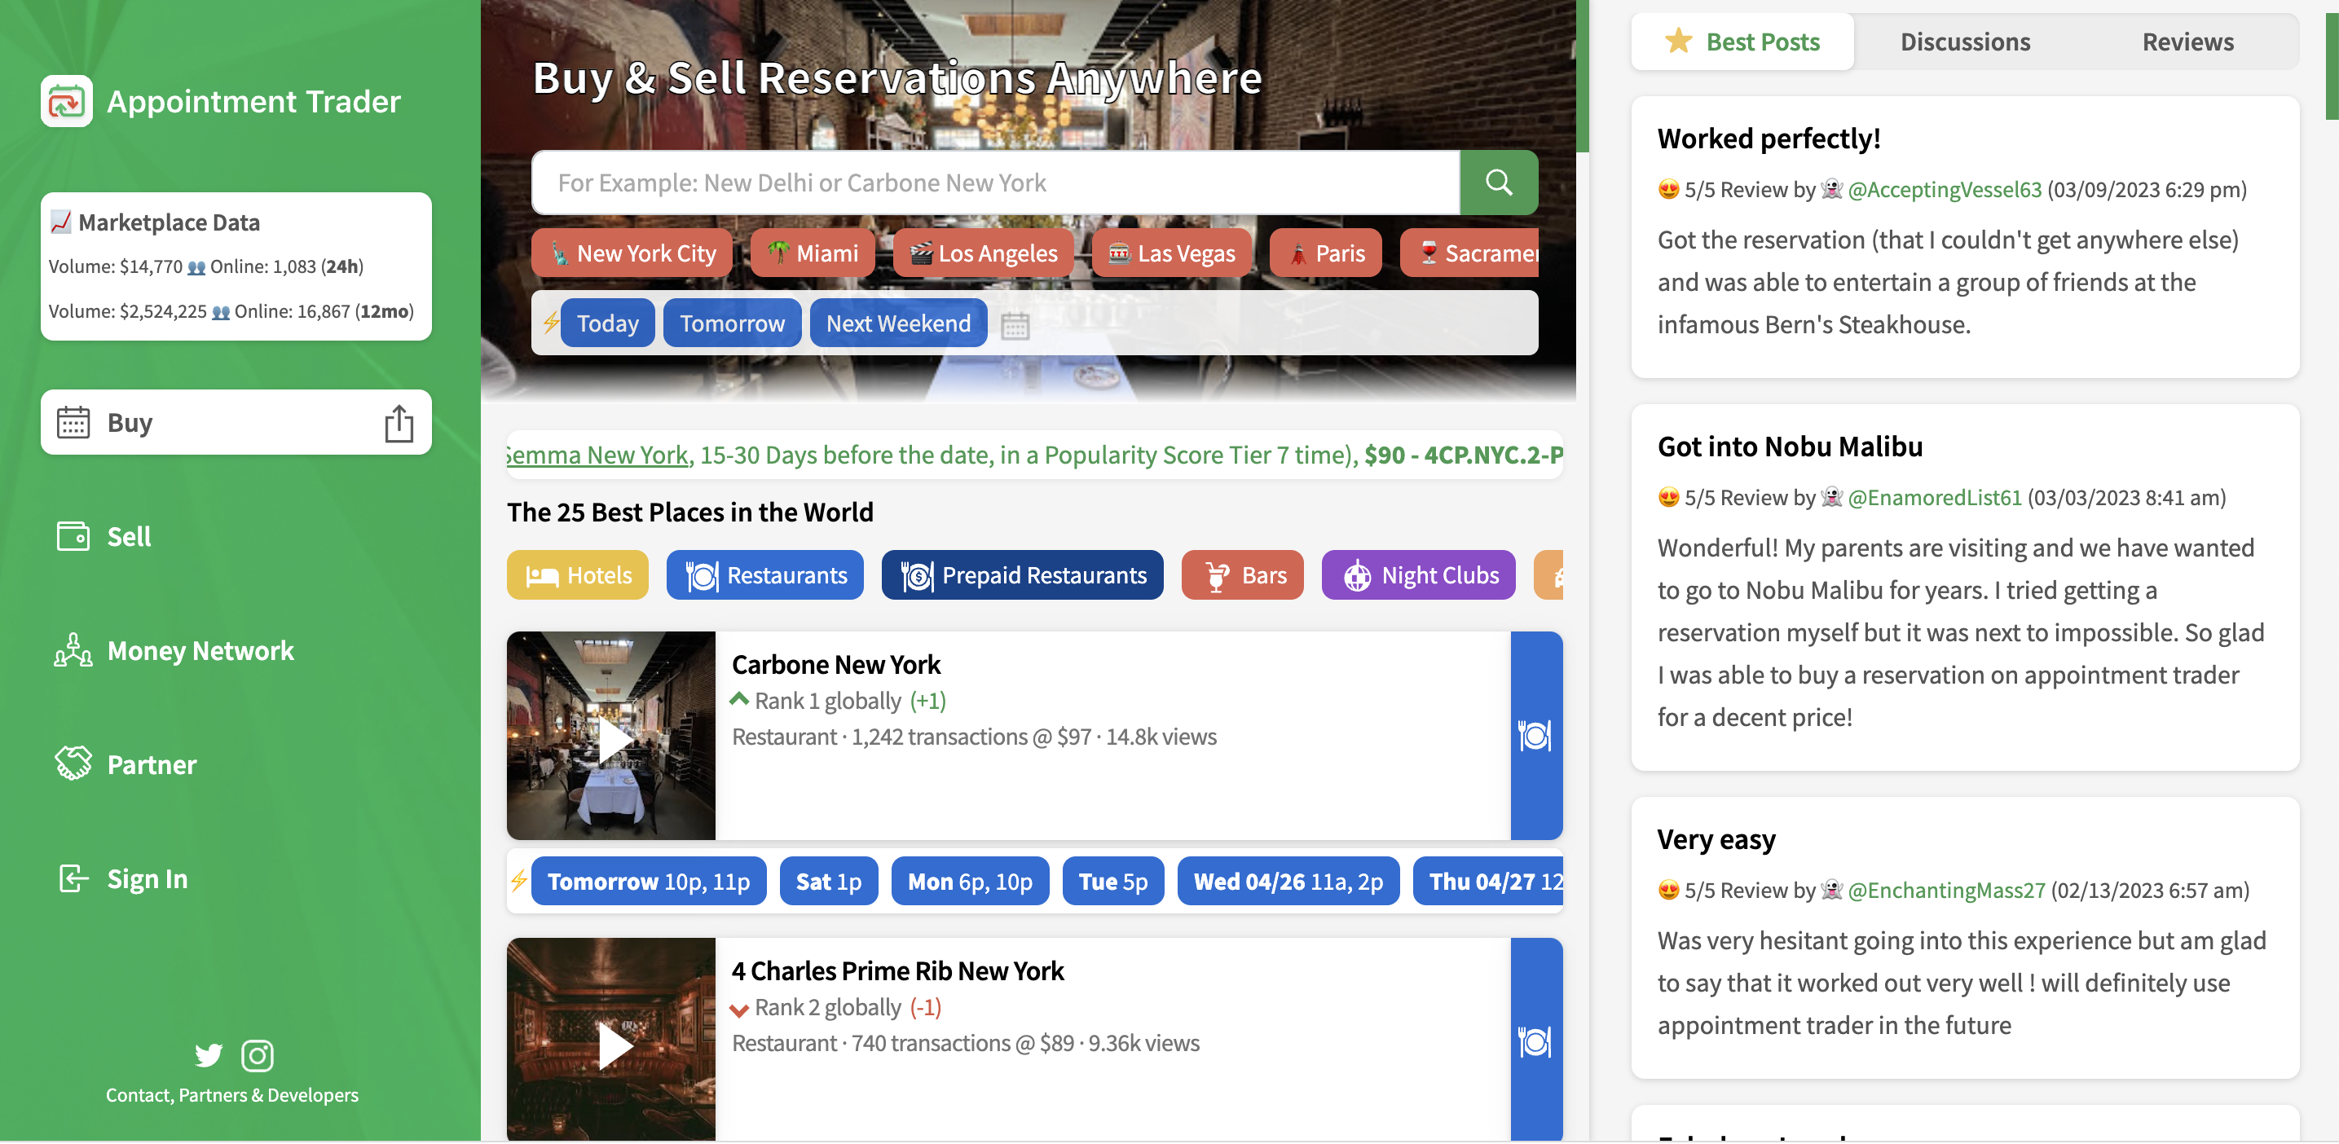
Task: Choose the Night Clubs category
Action: 1418,575
